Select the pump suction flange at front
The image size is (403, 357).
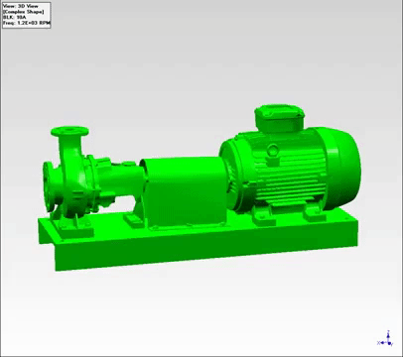(49, 186)
